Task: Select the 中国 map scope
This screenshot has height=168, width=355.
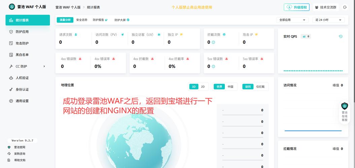Action: pyautogui.click(x=230, y=87)
